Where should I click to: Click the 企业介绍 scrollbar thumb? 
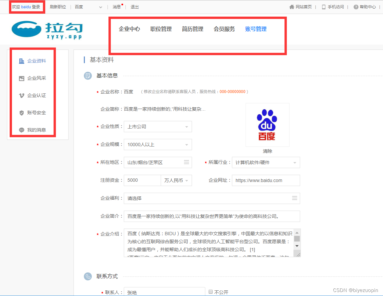coord(297,239)
